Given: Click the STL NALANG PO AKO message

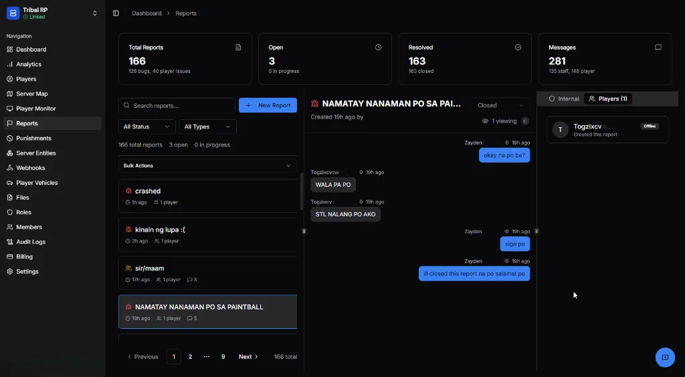Looking at the screenshot, I should coord(346,214).
